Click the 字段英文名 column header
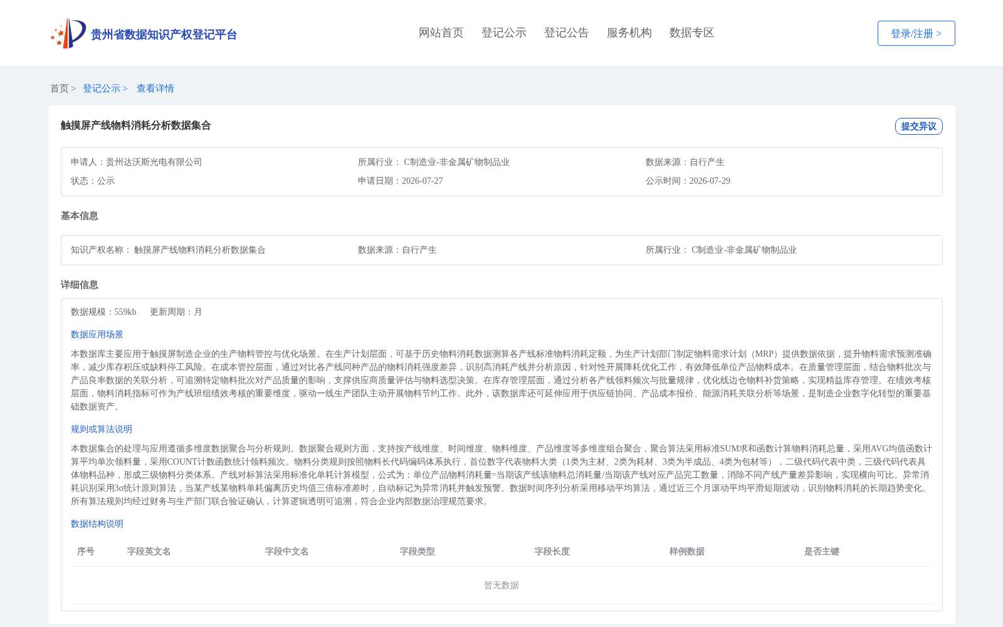This screenshot has width=1003, height=627. pos(149,551)
